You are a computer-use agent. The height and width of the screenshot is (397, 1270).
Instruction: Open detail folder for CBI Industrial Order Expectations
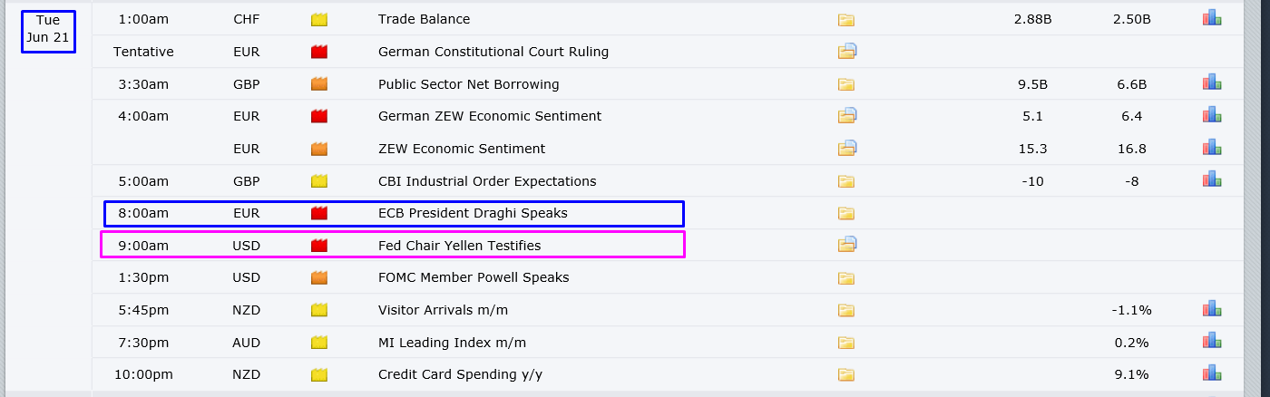pos(846,180)
